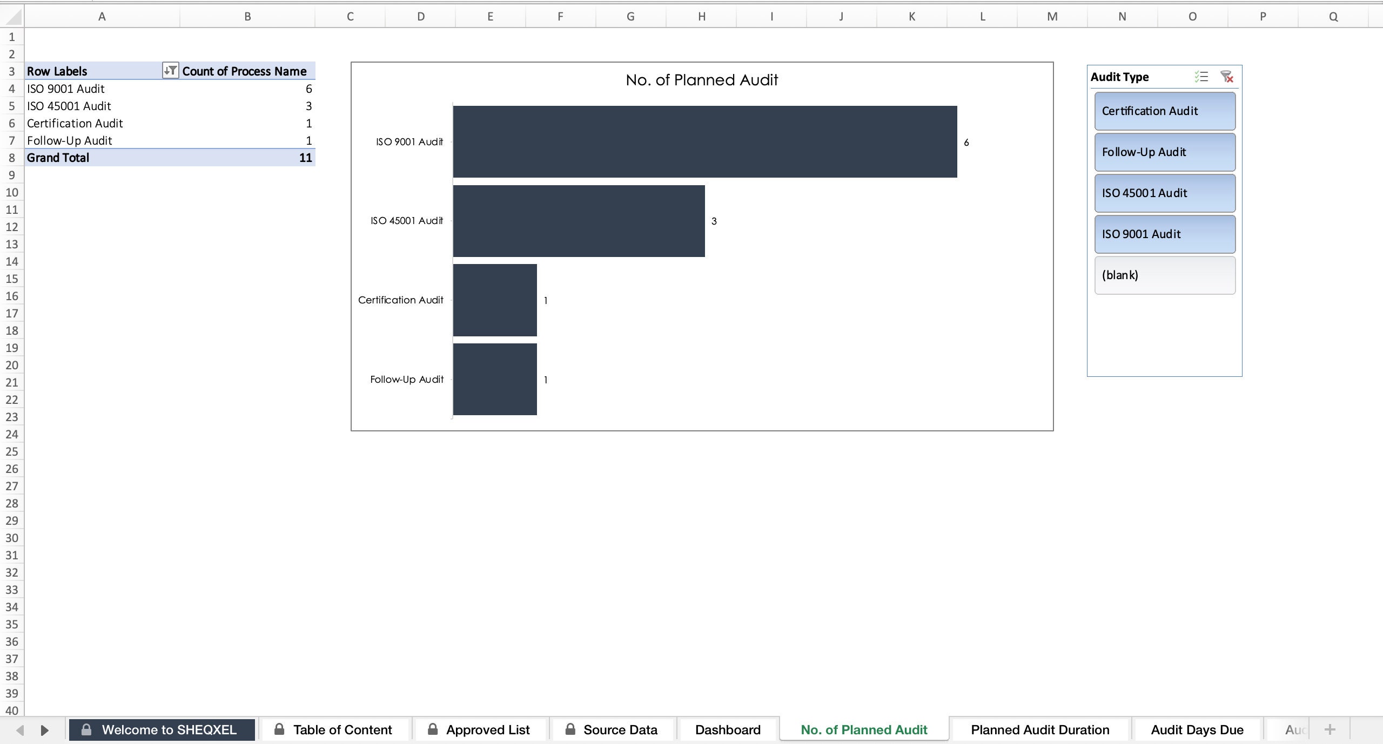Select ISO 45001 Audit slicer button
1383x744 pixels.
pos(1165,193)
